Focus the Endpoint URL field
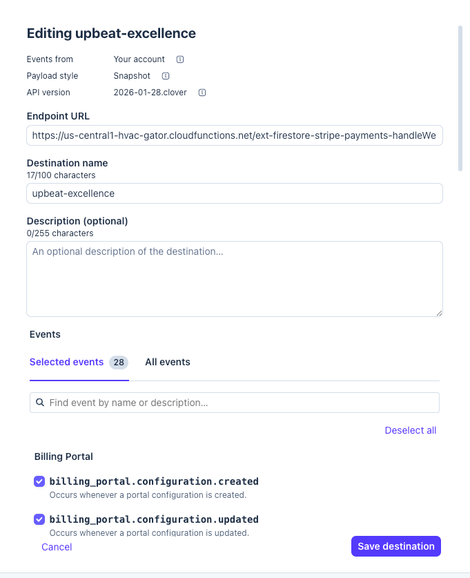 pos(235,135)
